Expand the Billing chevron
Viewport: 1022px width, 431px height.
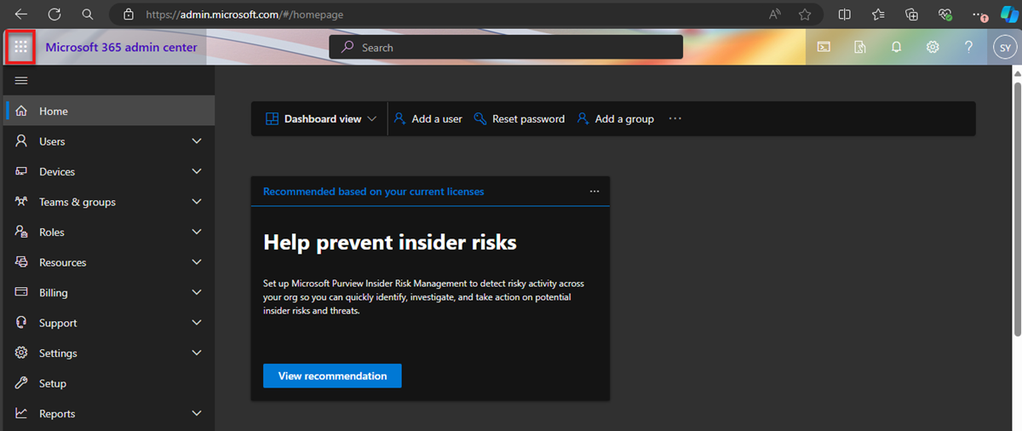[197, 292]
